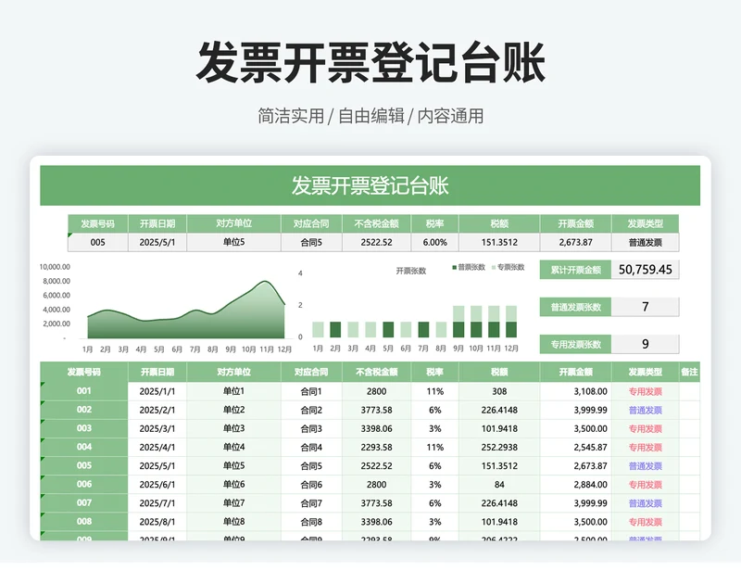
Task: Click the 合同8 cell
Action: click(311, 522)
